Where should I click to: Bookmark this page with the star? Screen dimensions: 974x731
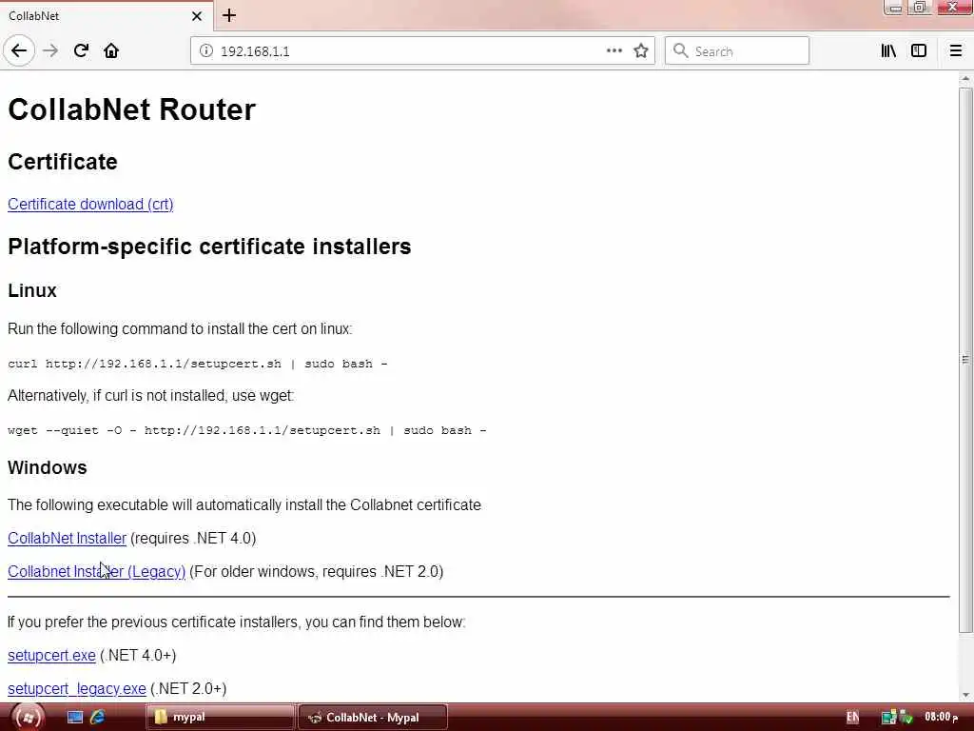pos(641,51)
